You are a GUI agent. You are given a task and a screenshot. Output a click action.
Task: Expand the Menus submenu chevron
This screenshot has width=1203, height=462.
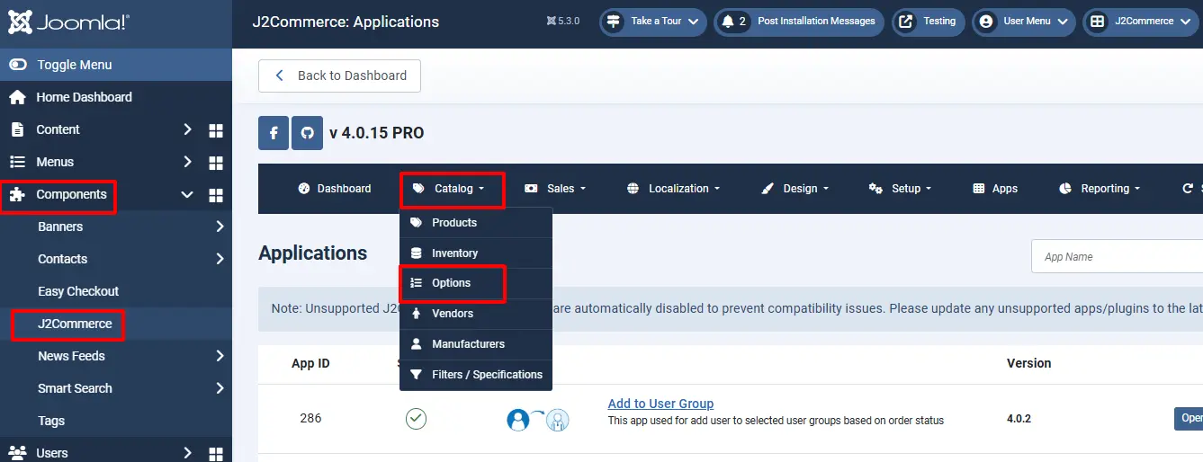click(x=187, y=162)
